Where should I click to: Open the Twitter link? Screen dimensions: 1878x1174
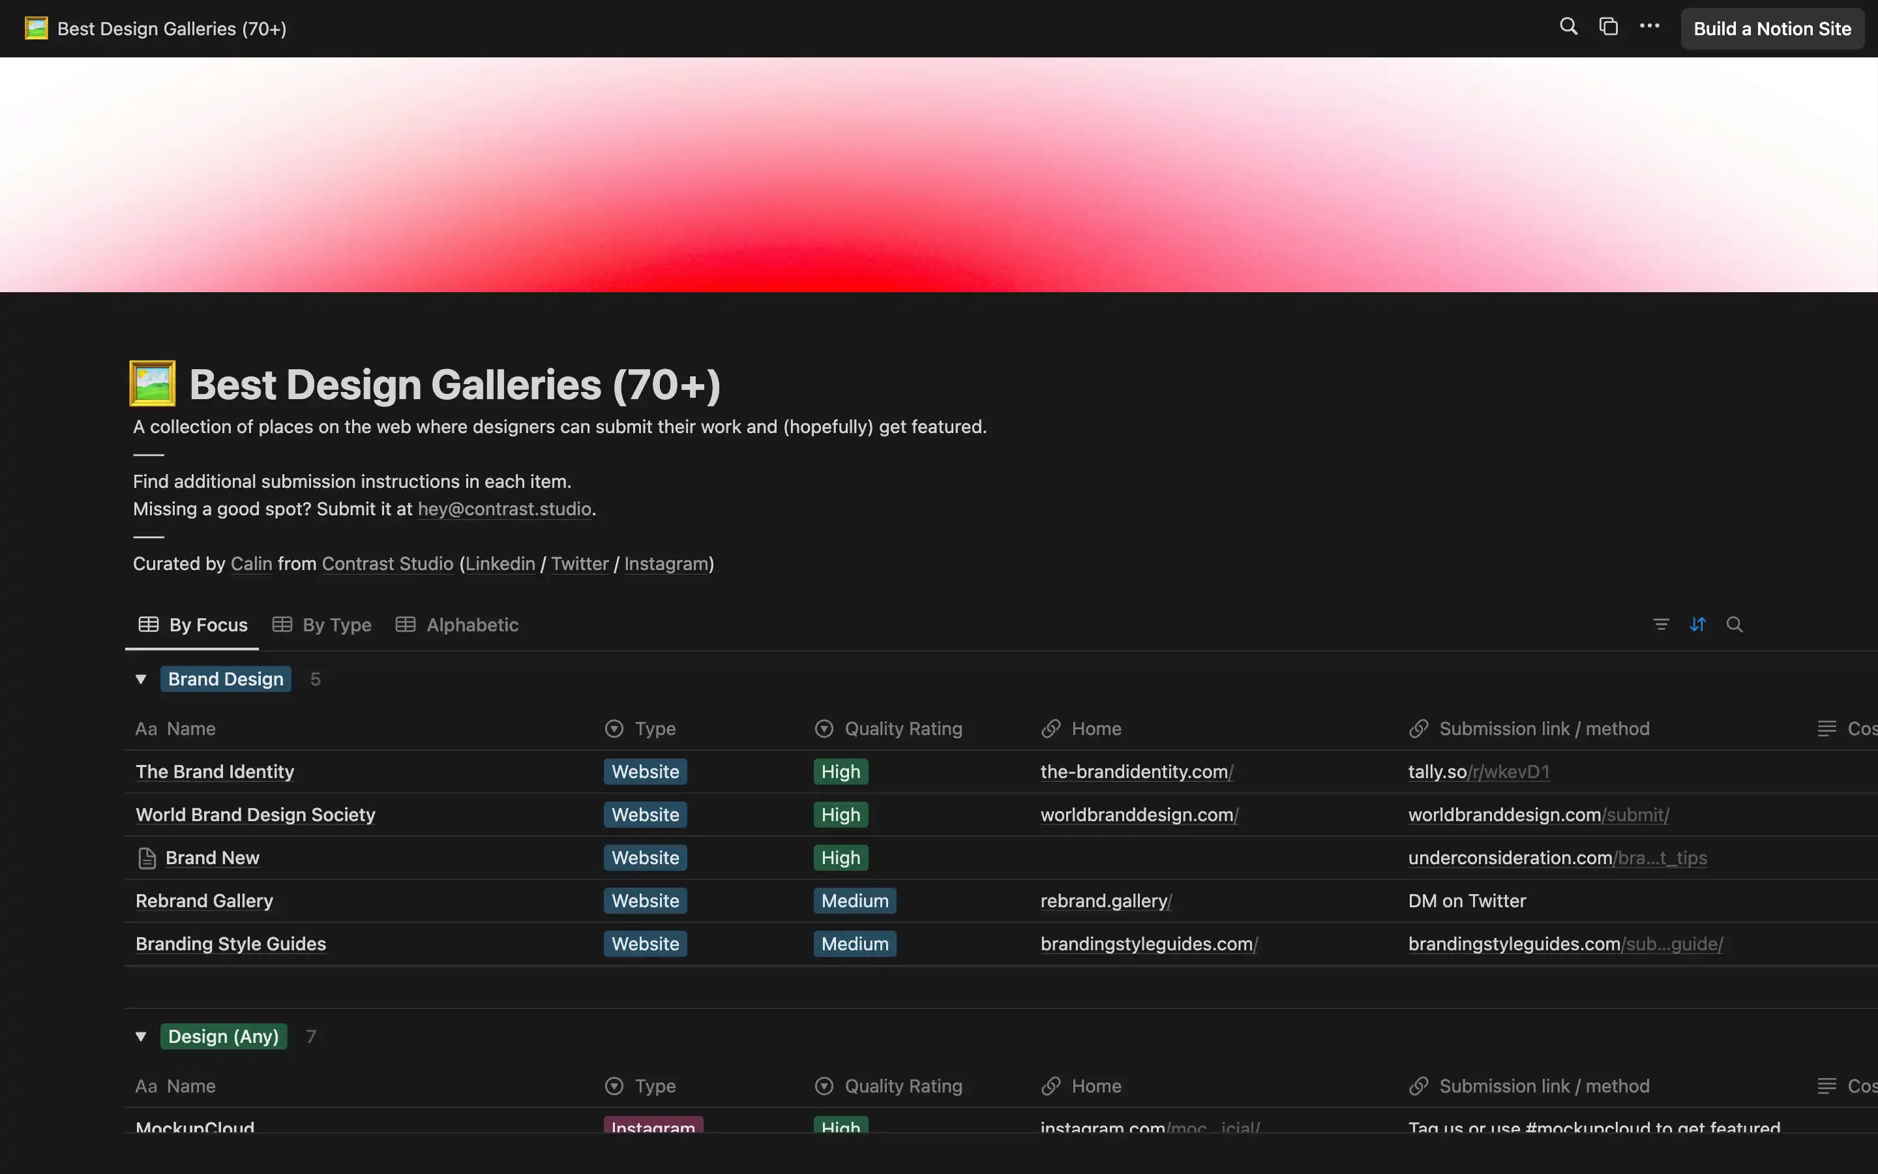(580, 564)
